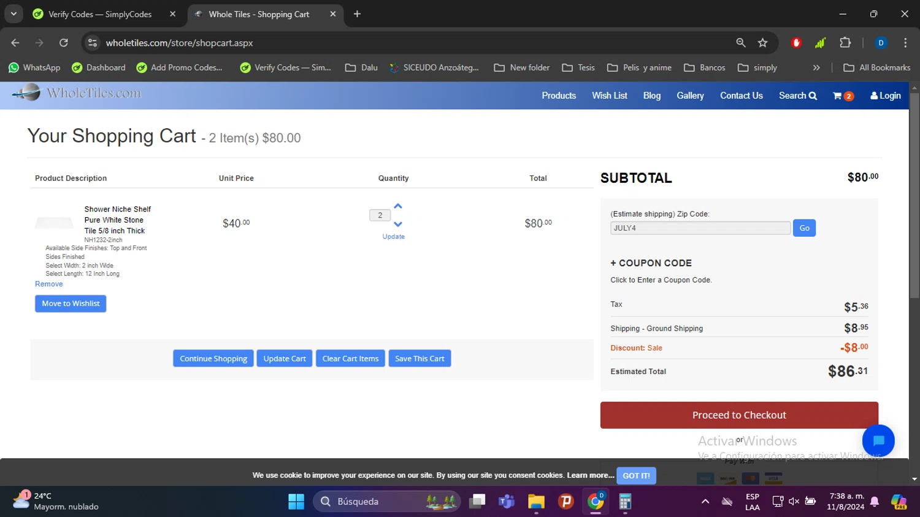Open the shopping cart icon with badge 2
The height and width of the screenshot is (517, 920).
(843, 96)
